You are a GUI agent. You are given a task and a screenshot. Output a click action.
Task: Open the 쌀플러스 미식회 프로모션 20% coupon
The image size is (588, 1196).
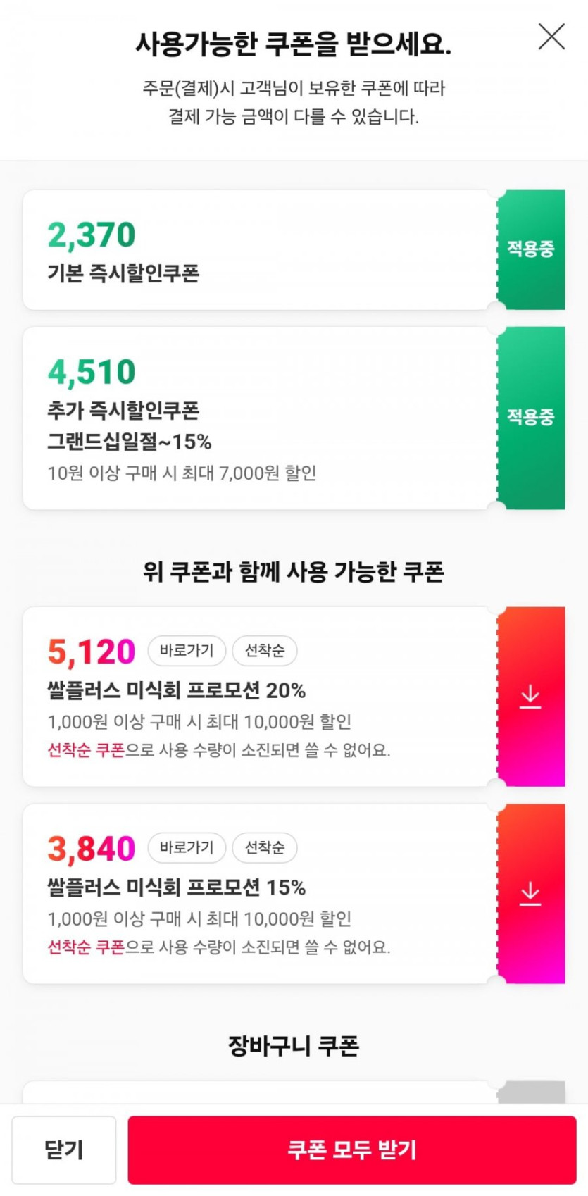[x=176, y=690]
